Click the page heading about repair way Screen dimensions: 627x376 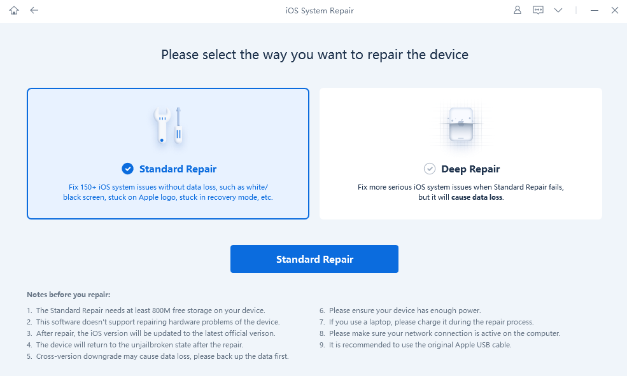tap(314, 55)
